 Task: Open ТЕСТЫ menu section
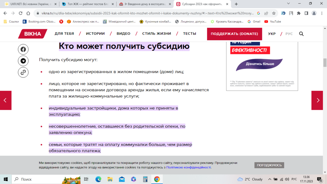tap(190, 34)
